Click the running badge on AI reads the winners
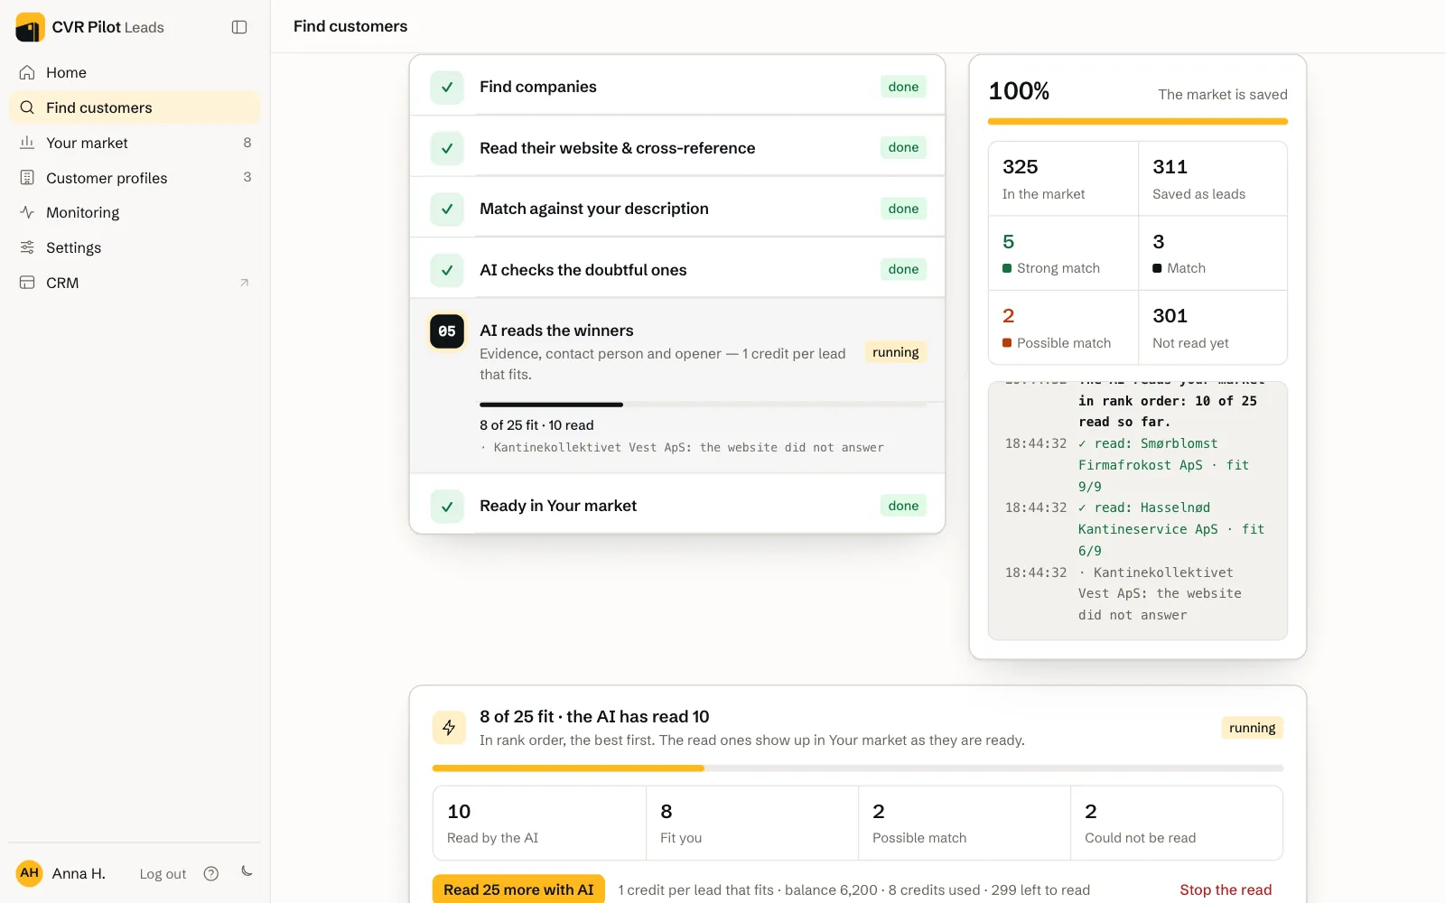 tap(895, 352)
